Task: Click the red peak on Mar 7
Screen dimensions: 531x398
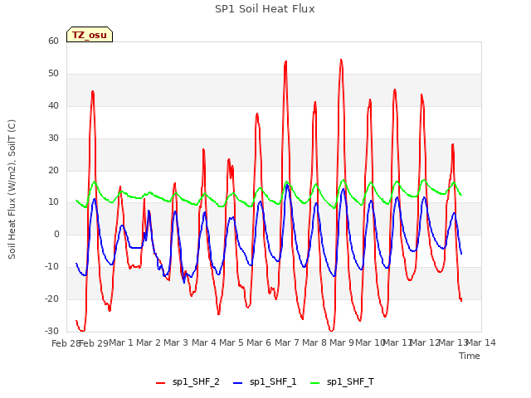Action: 285,61
